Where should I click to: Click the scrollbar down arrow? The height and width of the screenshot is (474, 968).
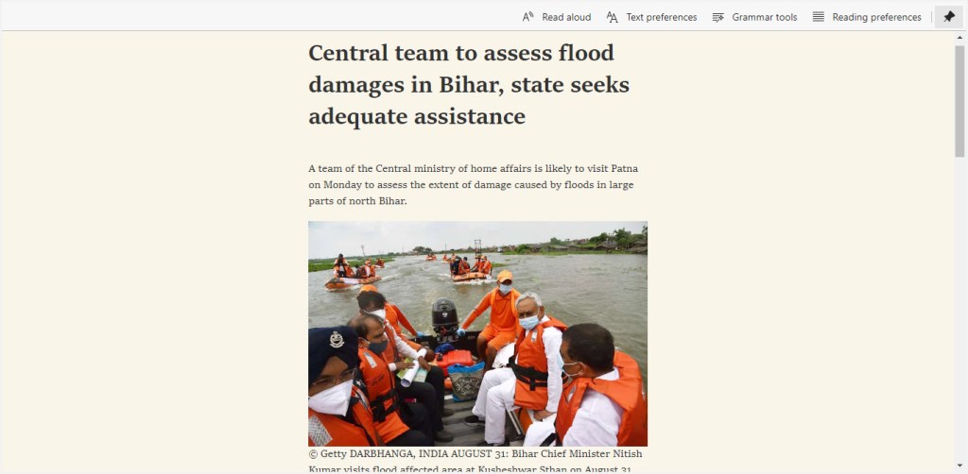point(959,466)
